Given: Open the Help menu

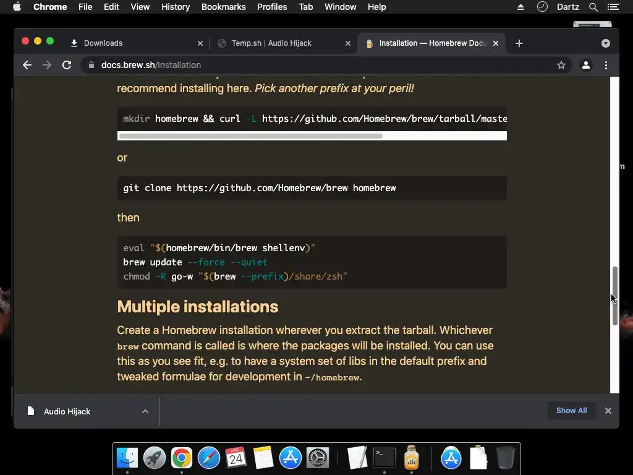Looking at the screenshot, I should (376, 7).
